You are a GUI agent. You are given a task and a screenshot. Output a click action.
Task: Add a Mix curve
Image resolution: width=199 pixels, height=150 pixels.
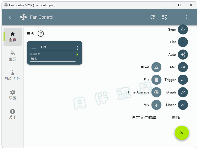coord(183,67)
